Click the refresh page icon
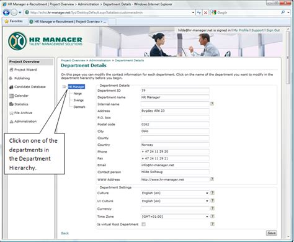Image resolution: width=294 pixels, height=242 pixels. (x=198, y=12)
